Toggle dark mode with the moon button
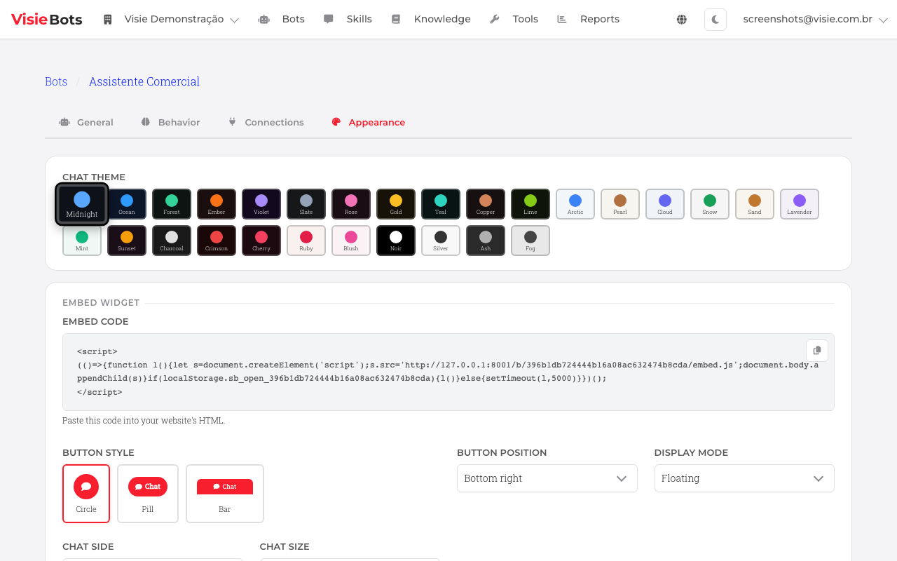This screenshot has width=897, height=561. point(715,19)
